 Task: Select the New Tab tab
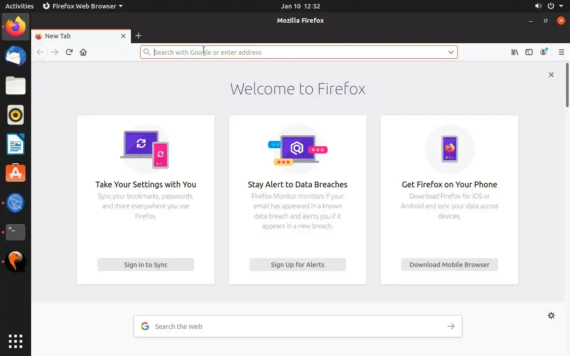76,36
